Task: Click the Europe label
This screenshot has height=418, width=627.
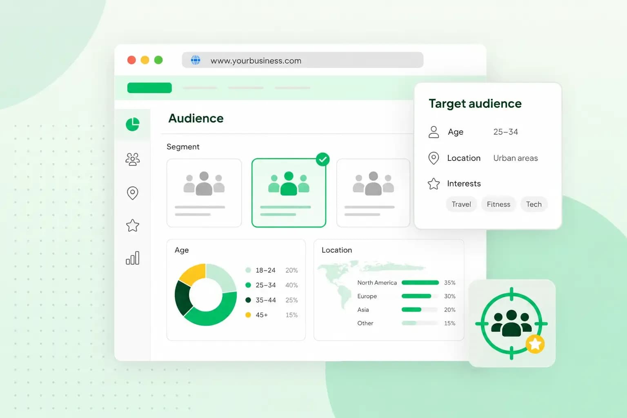Action: coord(367,296)
